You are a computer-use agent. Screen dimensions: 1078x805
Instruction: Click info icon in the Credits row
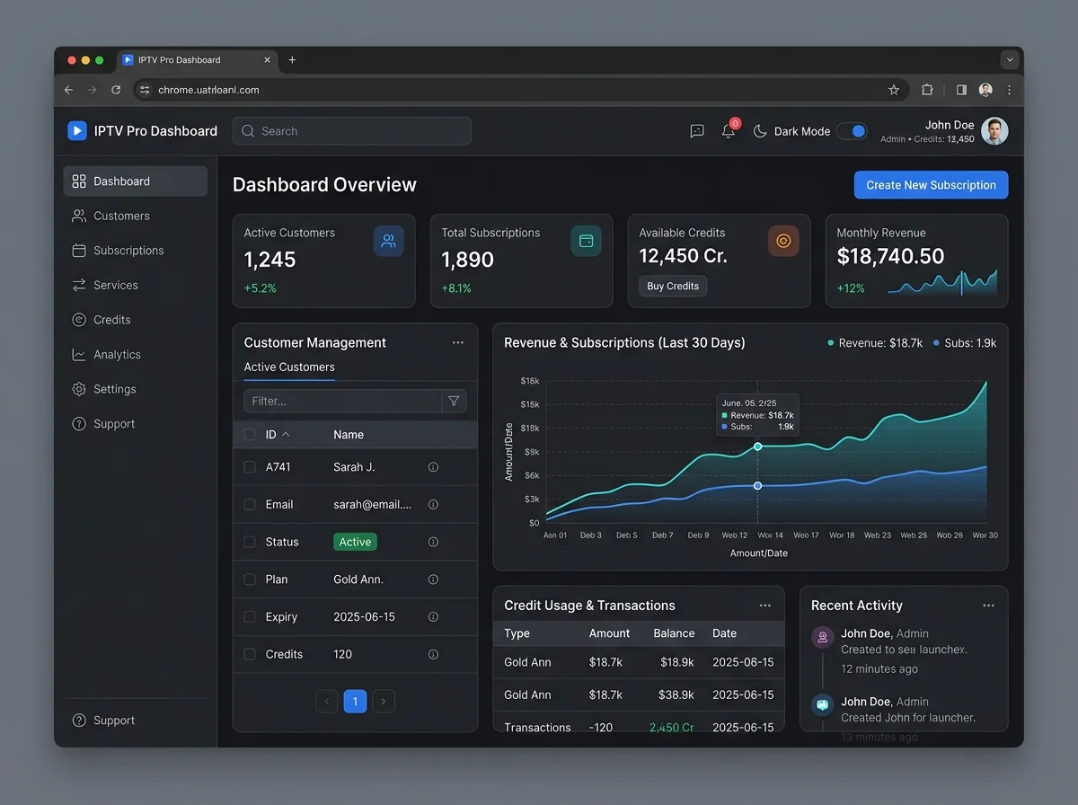pyautogui.click(x=433, y=655)
